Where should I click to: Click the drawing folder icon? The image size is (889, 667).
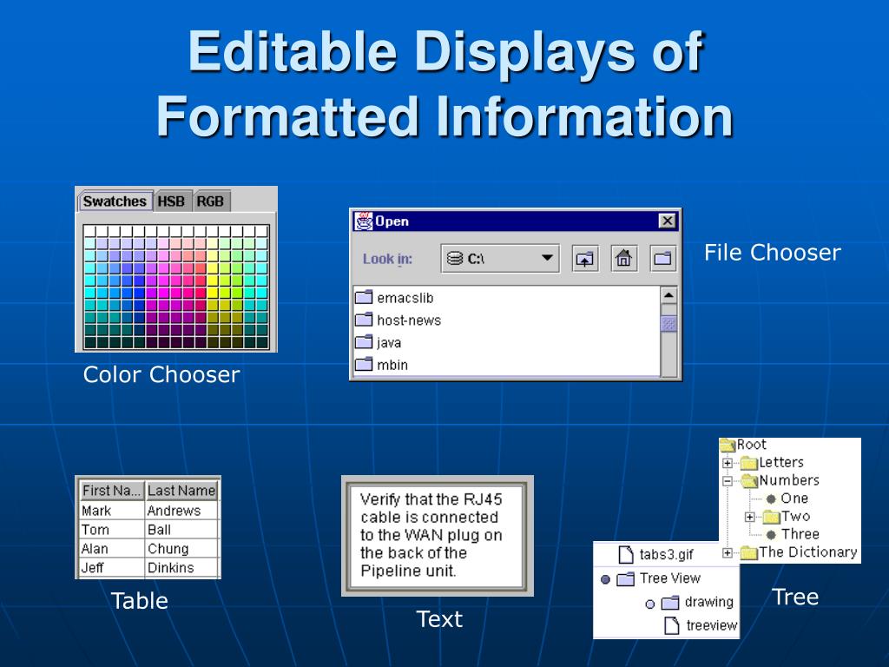point(670,603)
